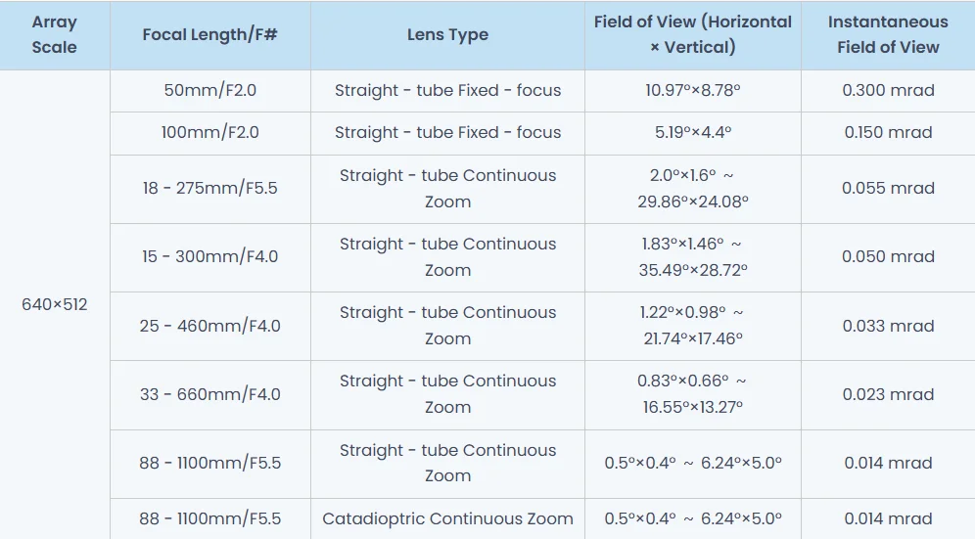Viewport: 975px width, 539px height.
Task: Select the 18 - 275mm/F5.5 cell
Action: coord(210,188)
